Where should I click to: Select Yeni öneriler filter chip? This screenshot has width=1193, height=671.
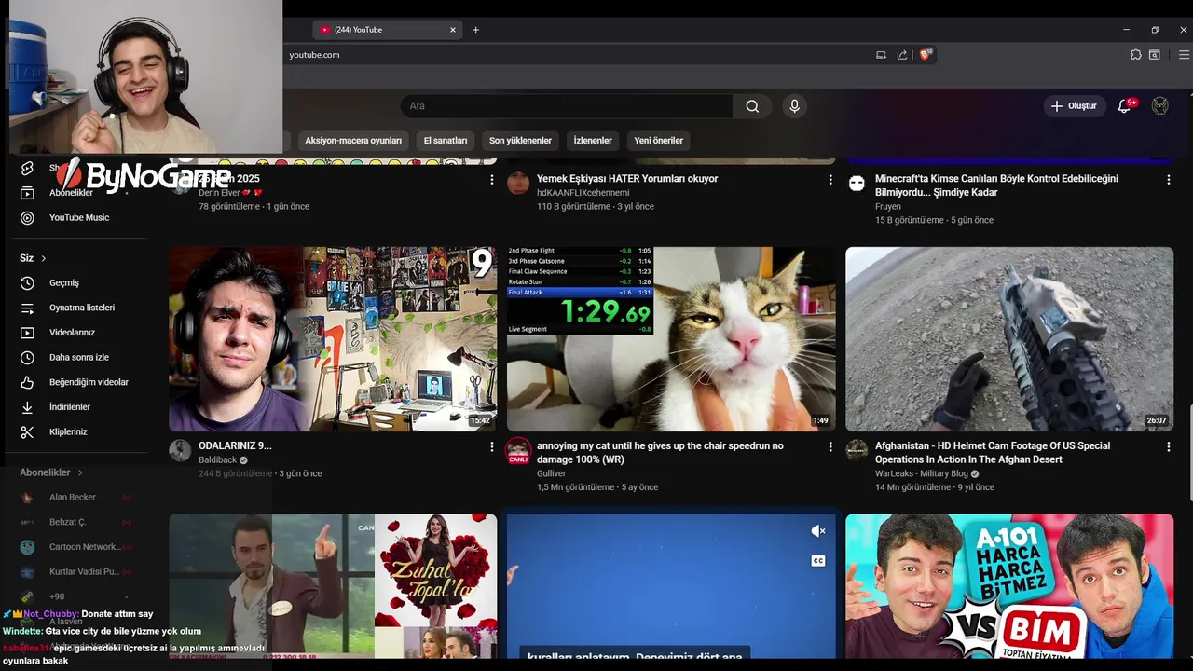658,141
